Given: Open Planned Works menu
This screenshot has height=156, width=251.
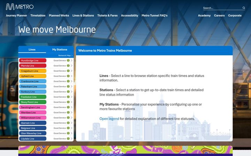Looking at the screenshot, I should tap(59, 16).
